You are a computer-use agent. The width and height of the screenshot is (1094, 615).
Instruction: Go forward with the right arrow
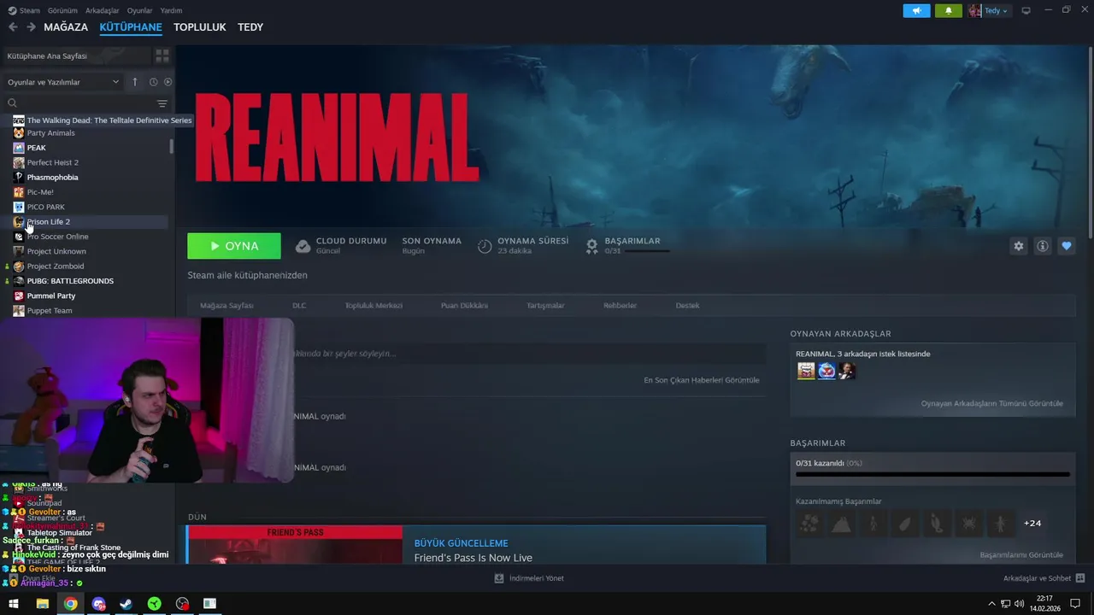(x=31, y=27)
